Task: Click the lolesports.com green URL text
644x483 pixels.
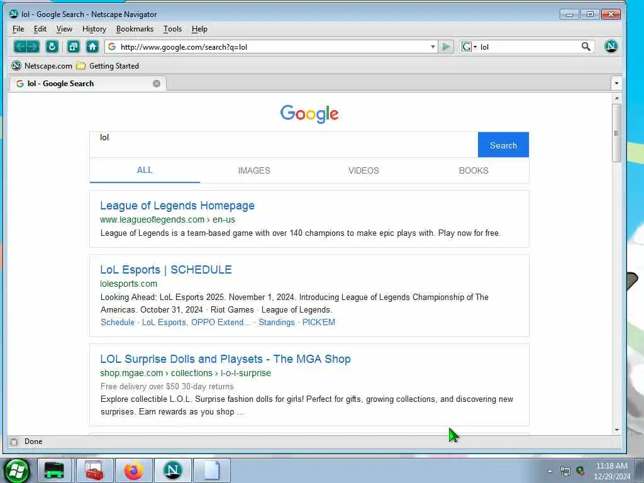Action: tap(128, 284)
